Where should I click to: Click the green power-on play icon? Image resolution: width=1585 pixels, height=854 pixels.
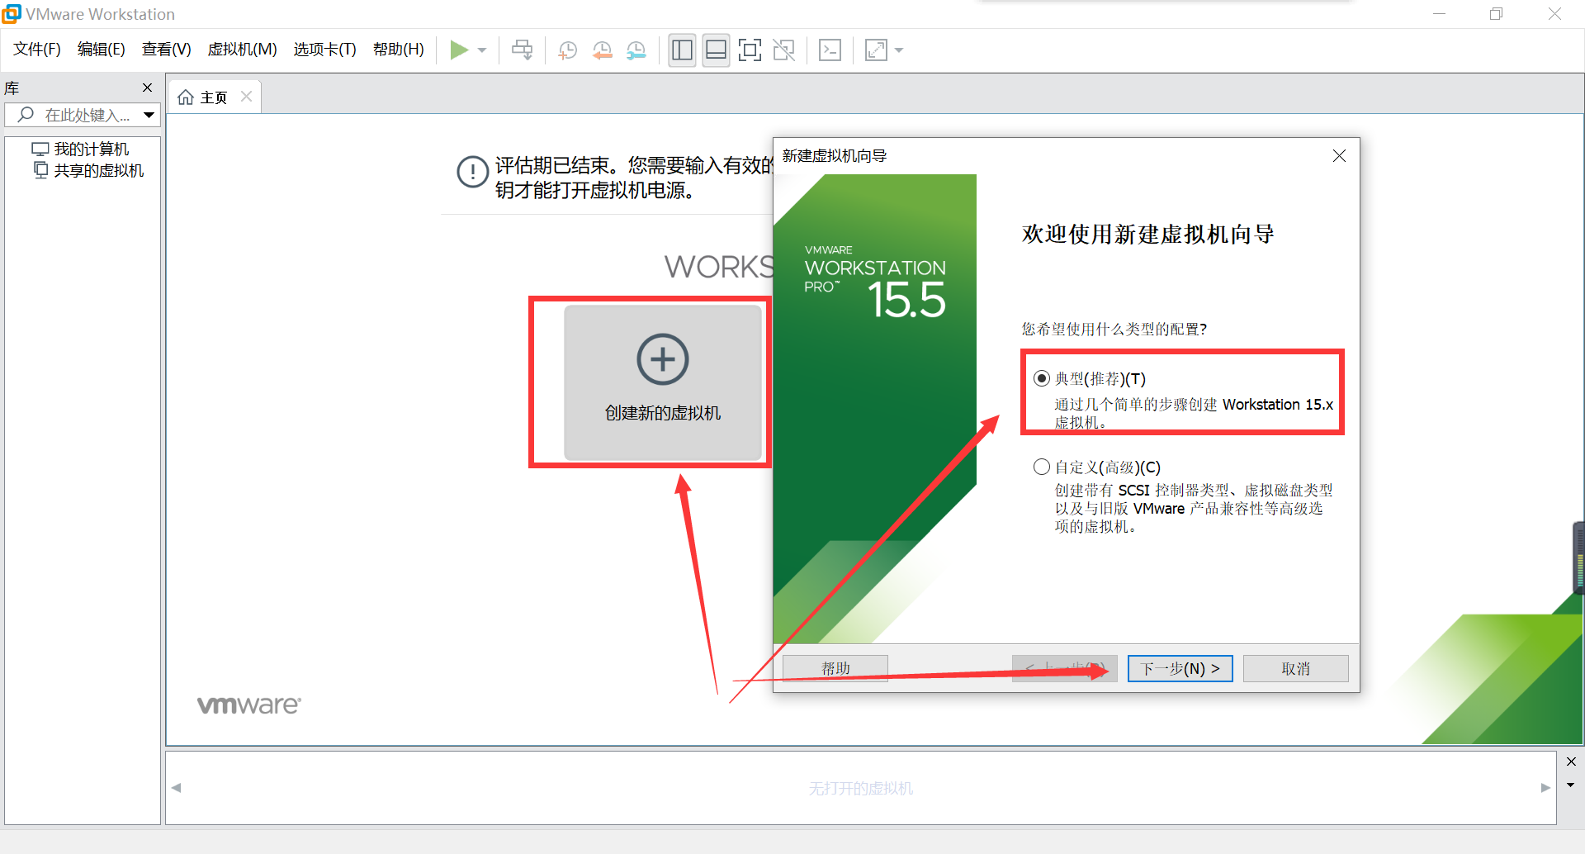tap(459, 50)
